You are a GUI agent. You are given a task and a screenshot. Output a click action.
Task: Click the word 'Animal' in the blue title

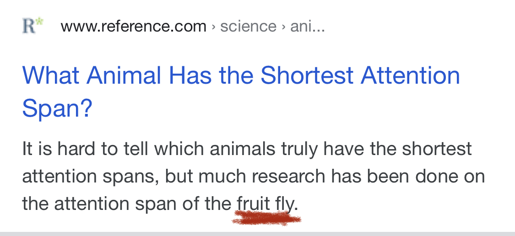click(x=124, y=75)
